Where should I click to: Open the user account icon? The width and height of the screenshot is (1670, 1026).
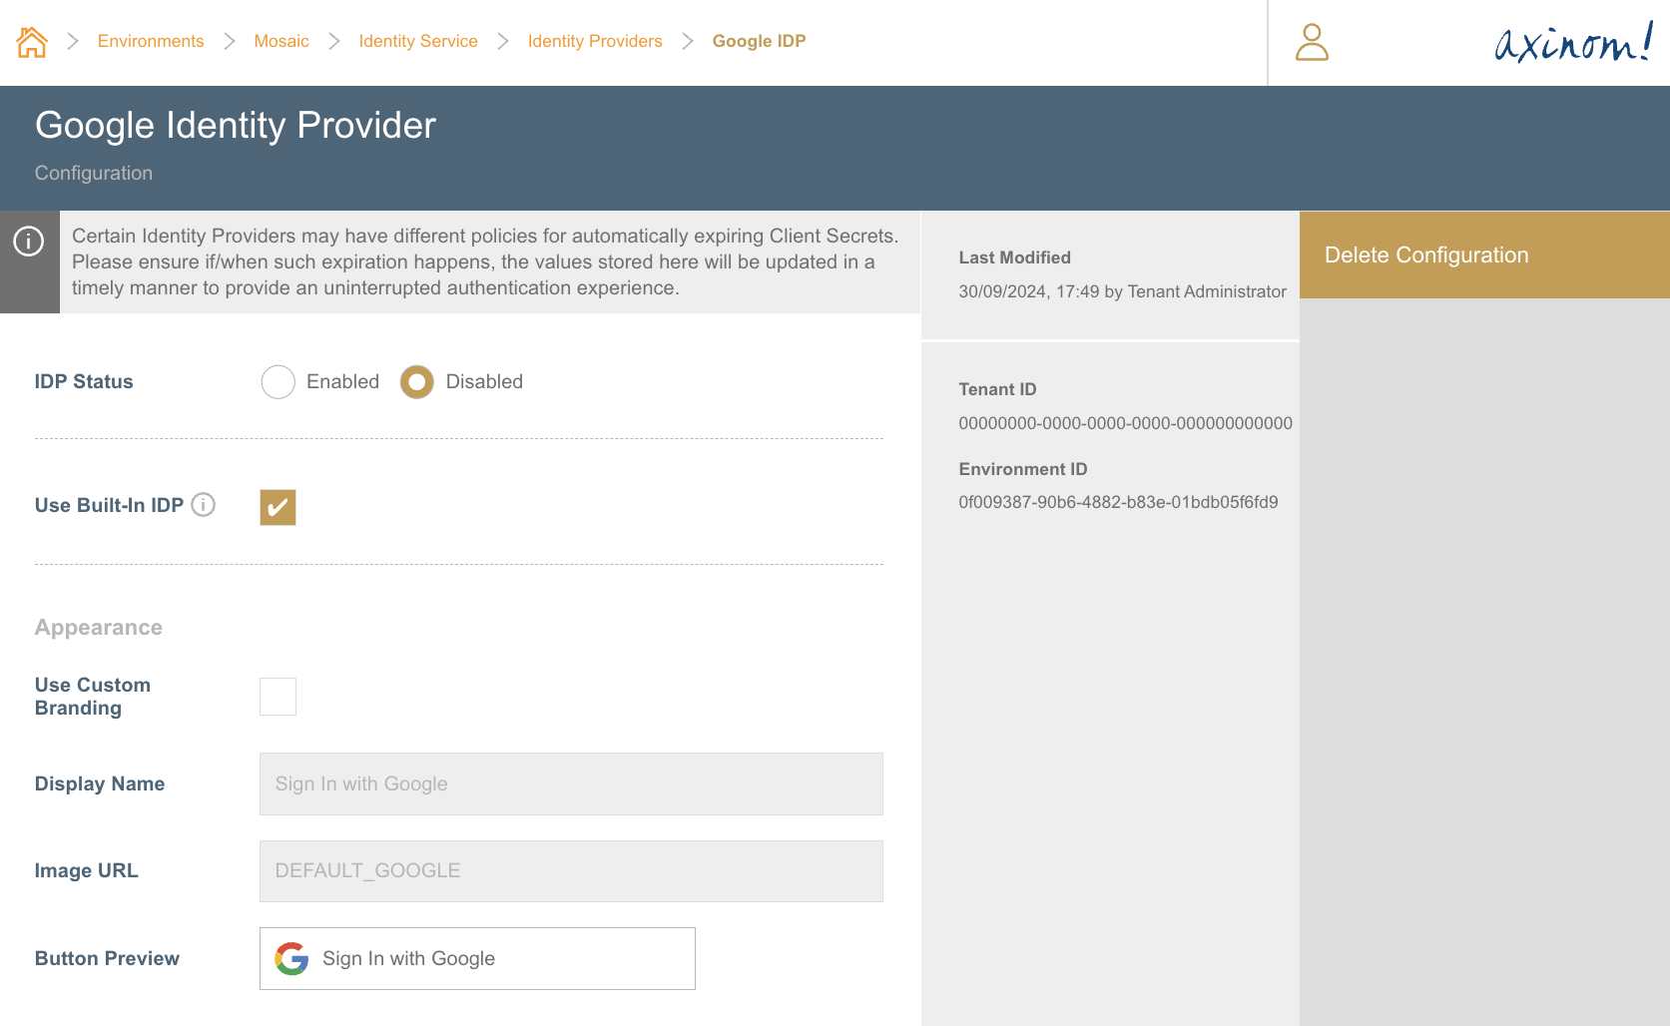(x=1313, y=43)
